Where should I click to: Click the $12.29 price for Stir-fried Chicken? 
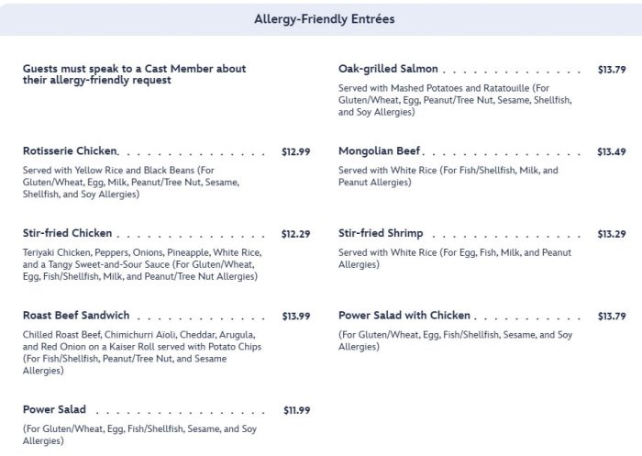(x=295, y=235)
